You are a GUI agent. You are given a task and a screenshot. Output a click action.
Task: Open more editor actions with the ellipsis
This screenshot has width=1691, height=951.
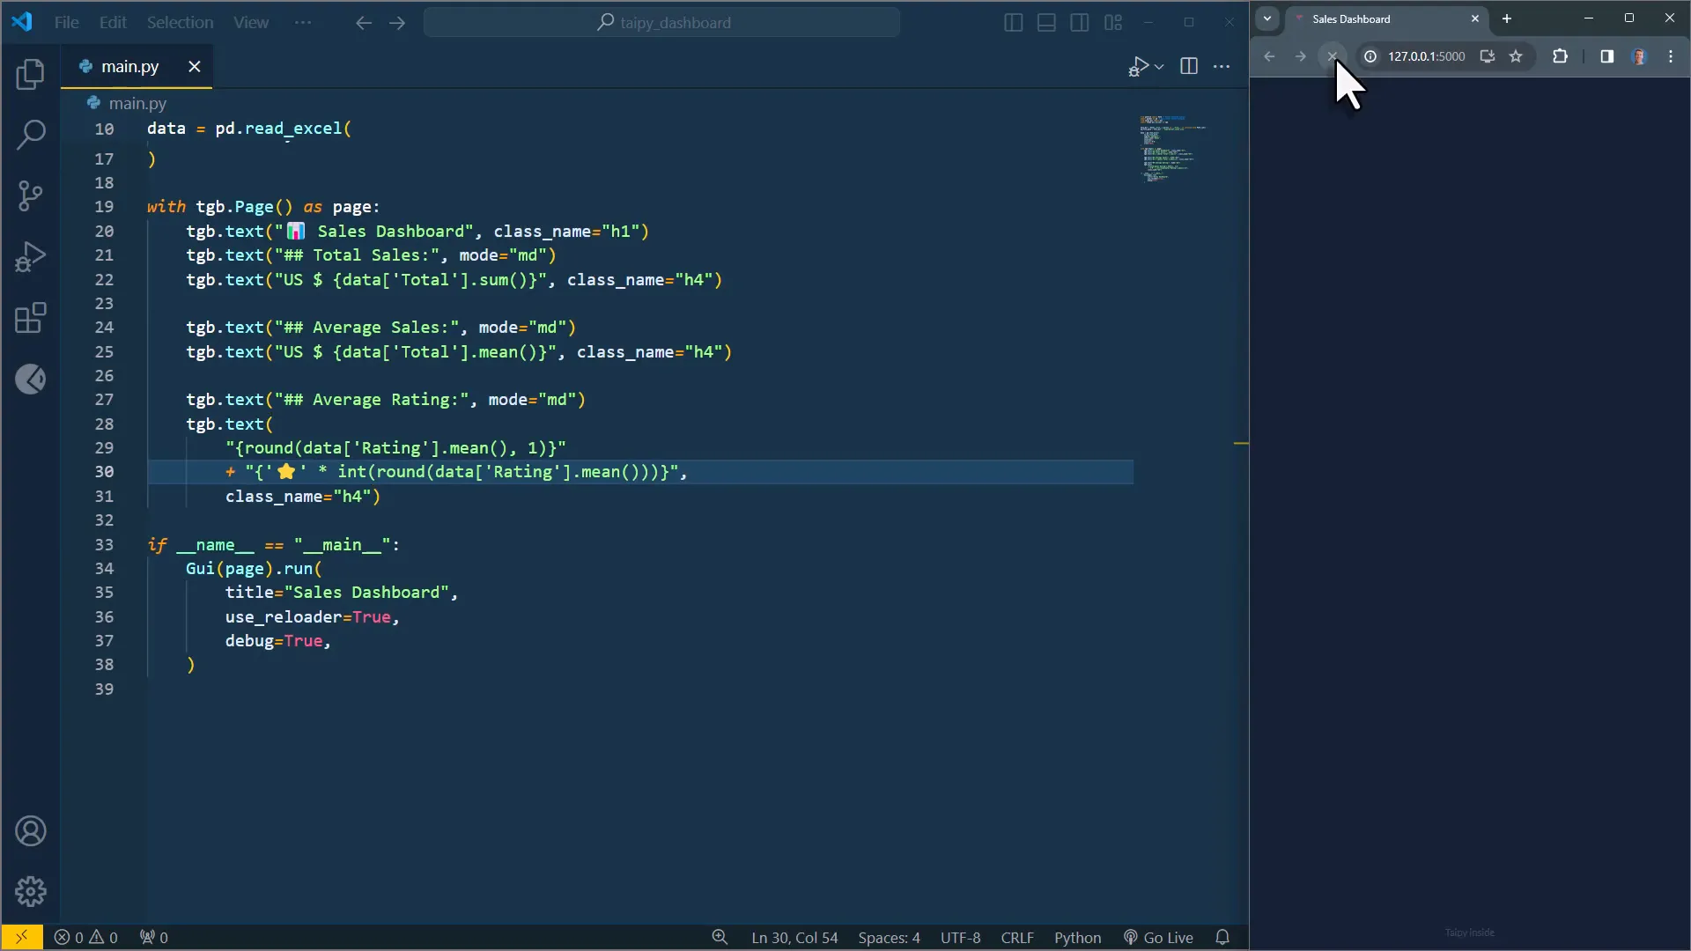pyautogui.click(x=1222, y=66)
